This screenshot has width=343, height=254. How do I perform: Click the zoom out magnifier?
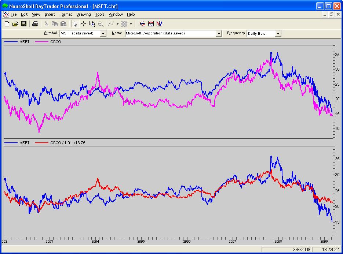pos(101,24)
